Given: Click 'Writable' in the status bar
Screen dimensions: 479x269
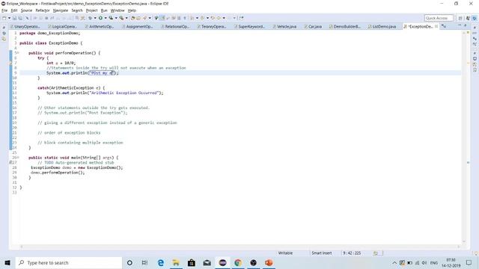Looking at the screenshot, I should 285,253.
